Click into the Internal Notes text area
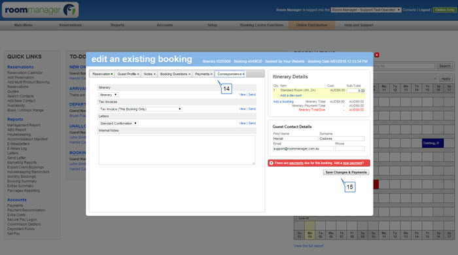Image resolution: width=458 pixels, height=255 pixels. [x=177, y=150]
